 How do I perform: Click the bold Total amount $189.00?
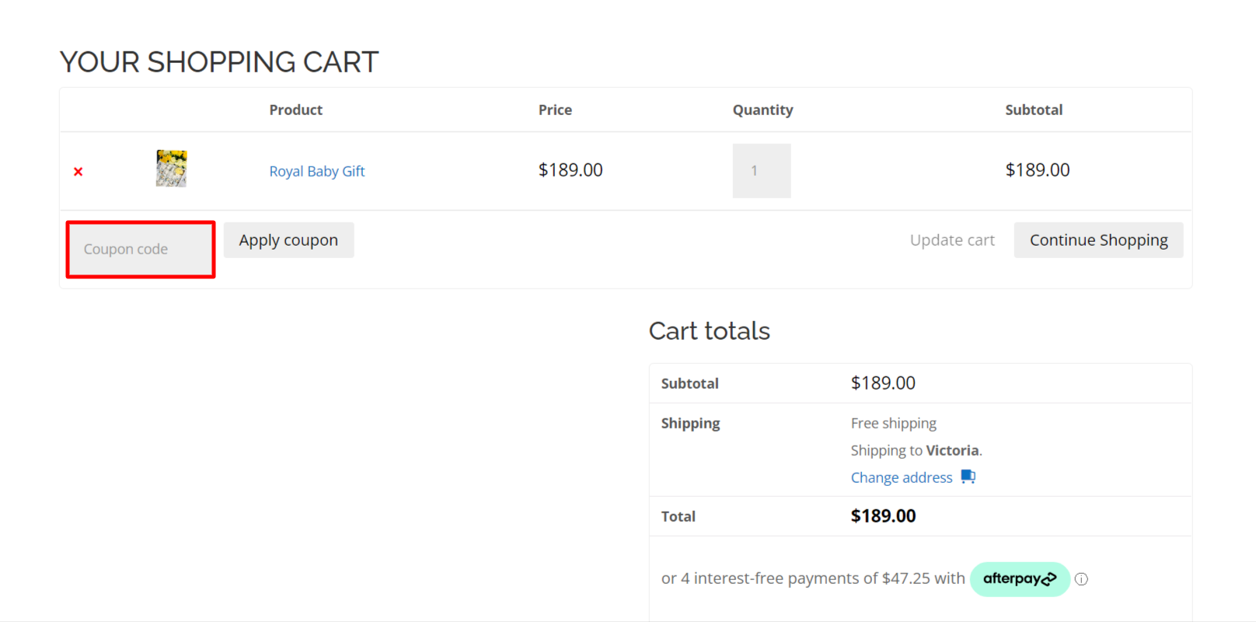pos(883,516)
